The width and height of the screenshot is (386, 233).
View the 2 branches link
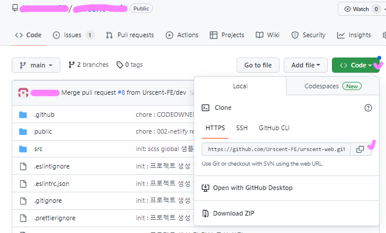coord(88,64)
